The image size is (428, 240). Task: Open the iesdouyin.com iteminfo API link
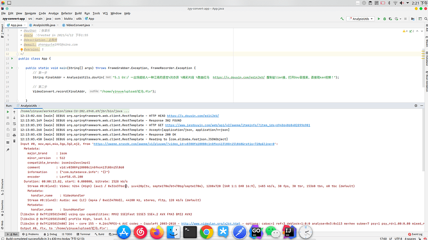click(238, 125)
